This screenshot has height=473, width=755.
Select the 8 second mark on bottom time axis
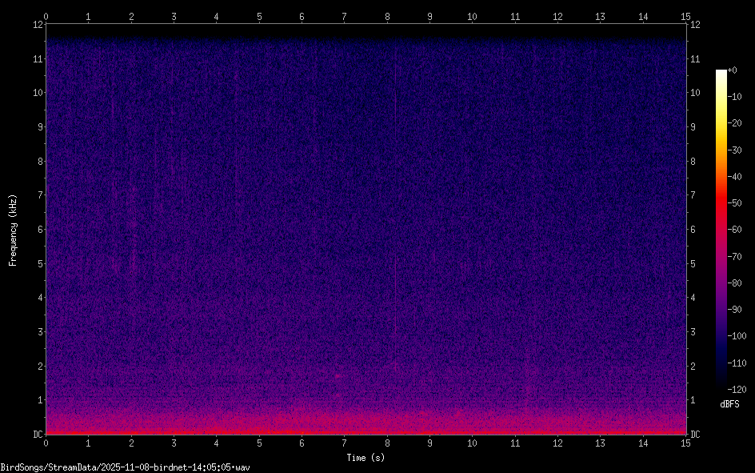[387, 443]
